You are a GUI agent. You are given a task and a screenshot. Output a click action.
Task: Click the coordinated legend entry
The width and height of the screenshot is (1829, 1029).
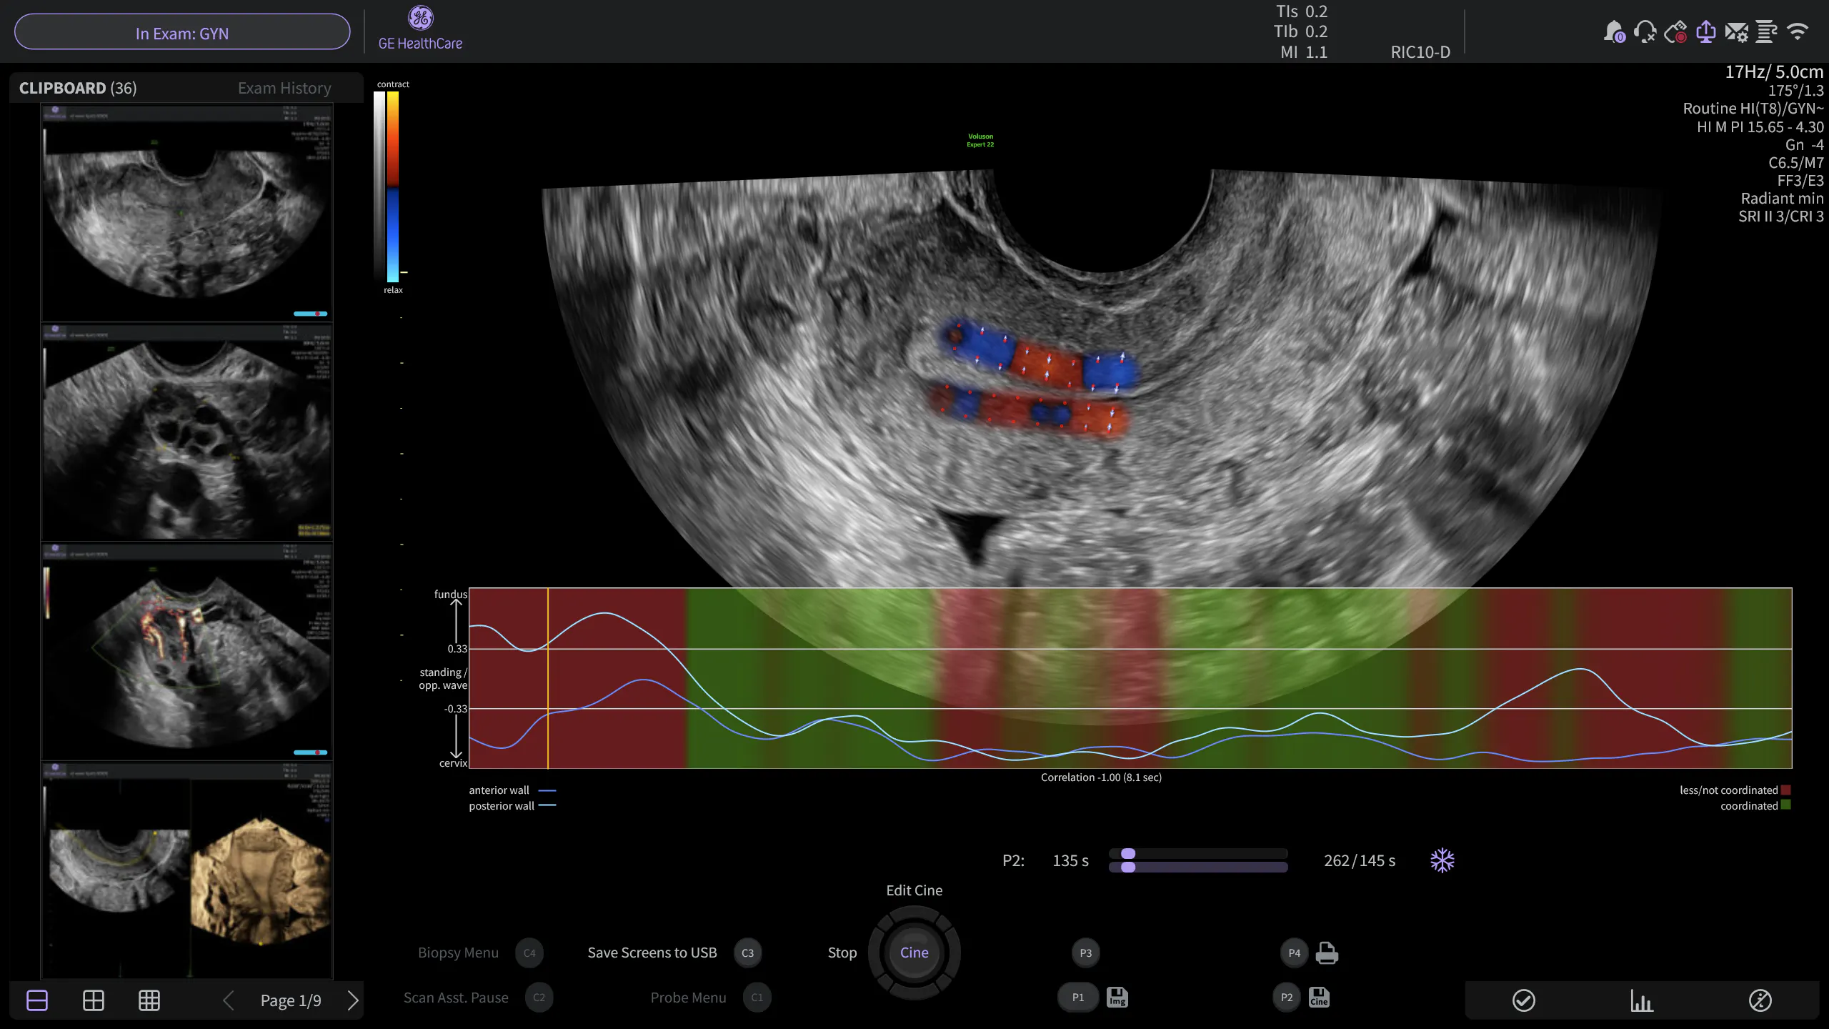[x=1755, y=806]
